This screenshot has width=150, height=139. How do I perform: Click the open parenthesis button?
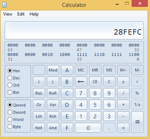coord(39,82)
